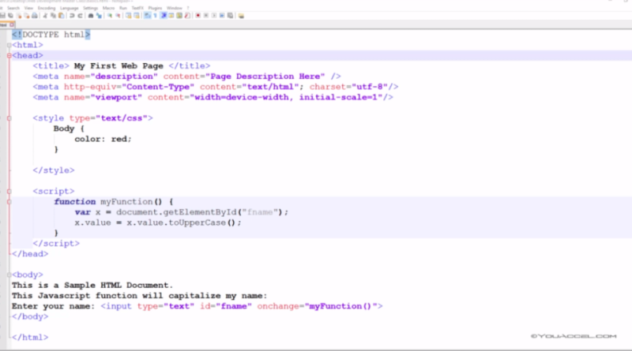Collapse the <html> fold marker
Viewport: 632px width, 351px height.
point(9,45)
